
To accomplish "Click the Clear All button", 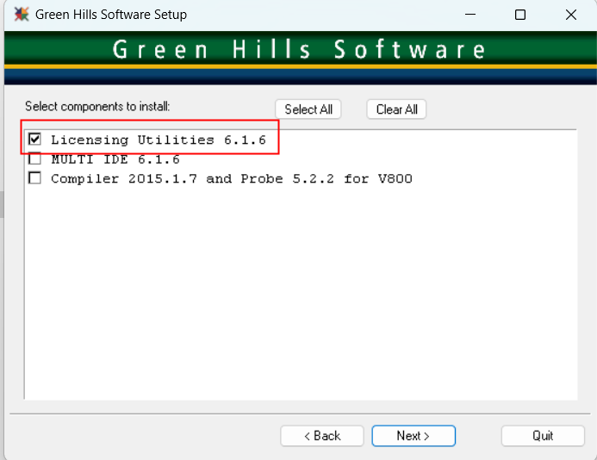I will (396, 109).
